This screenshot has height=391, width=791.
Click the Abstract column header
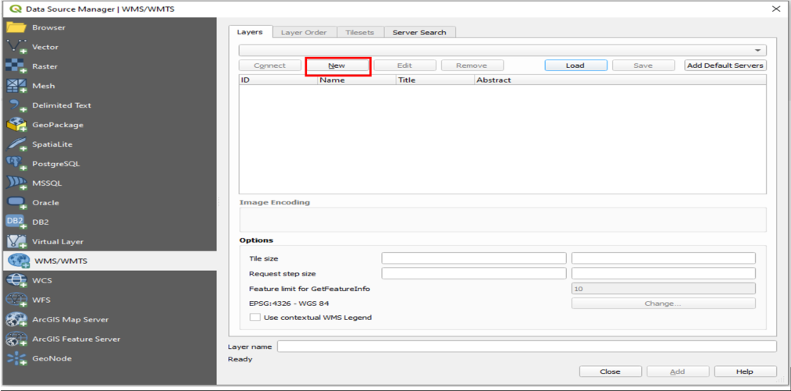point(620,80)
